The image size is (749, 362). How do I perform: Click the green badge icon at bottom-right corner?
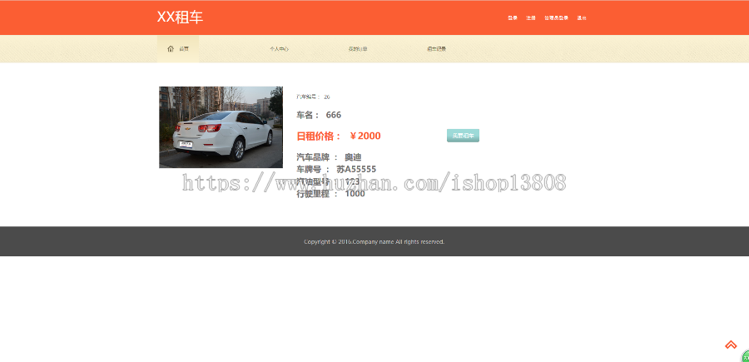(x=745, y=356)
